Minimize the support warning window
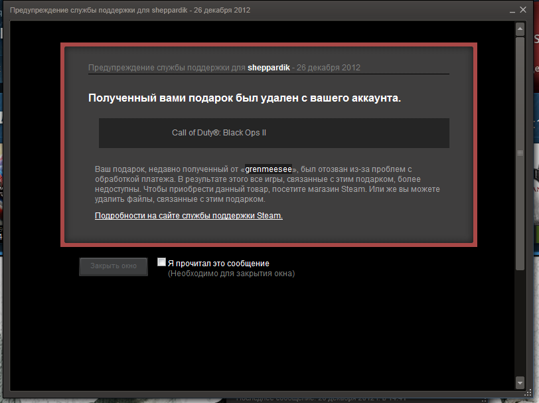The width and height of the screenshot is (539, 403). (x=512, y=11)
